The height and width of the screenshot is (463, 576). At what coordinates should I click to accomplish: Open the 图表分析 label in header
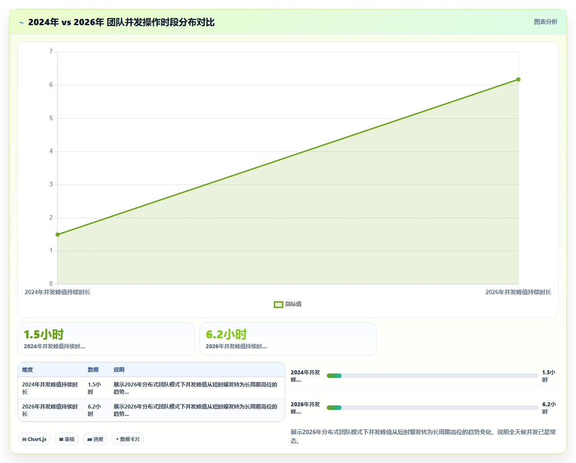click(545, 22)
